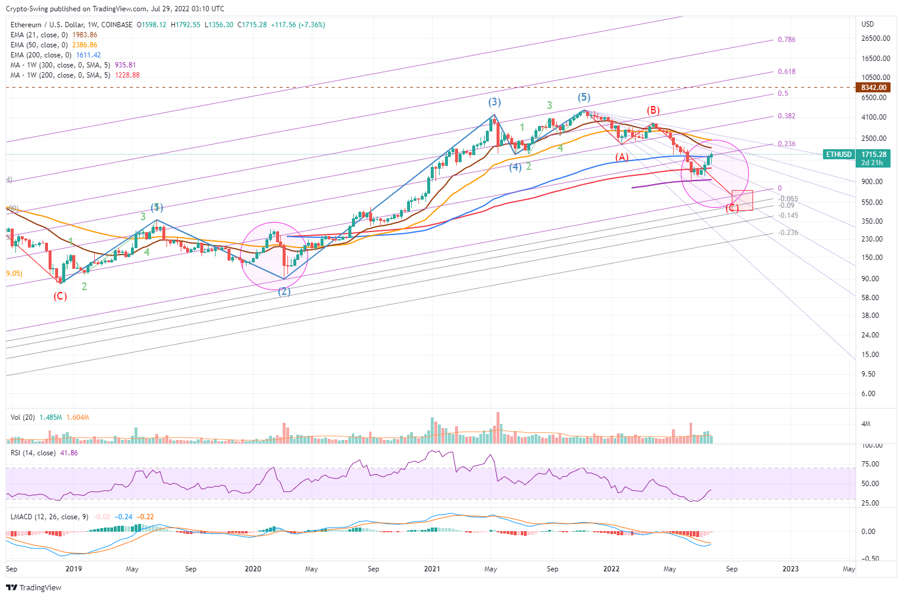The height and width of the screenshot is (598, 903).
Task: Click the MA 200 value 1228.88
Action: [127, 75]
